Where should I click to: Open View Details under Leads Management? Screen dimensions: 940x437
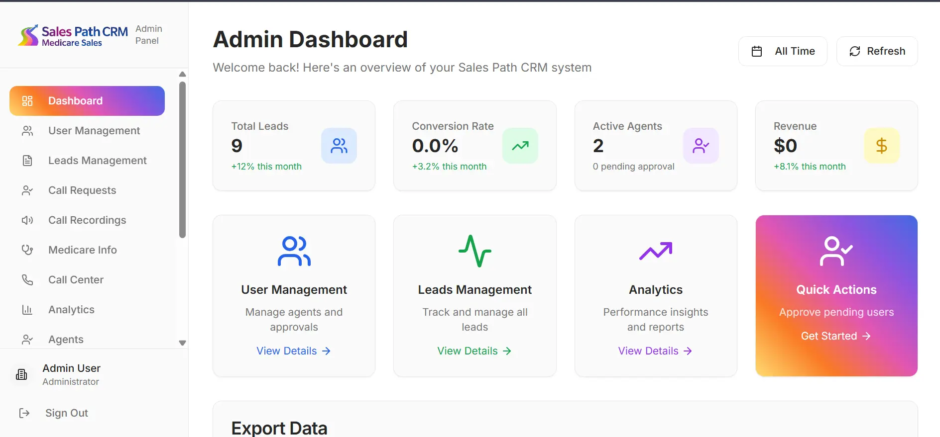474,351
